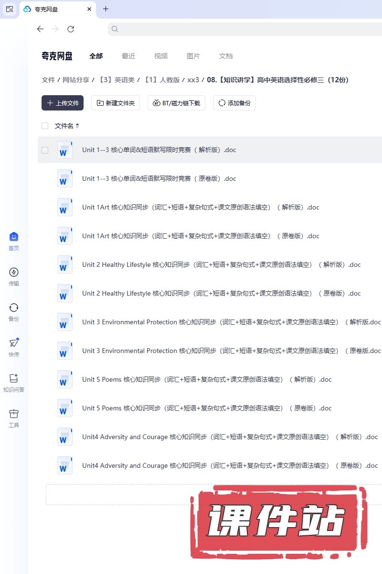Screen dimensions: 382x574
Task: Switch to the 文档 tab
Action: pos(226,56)
